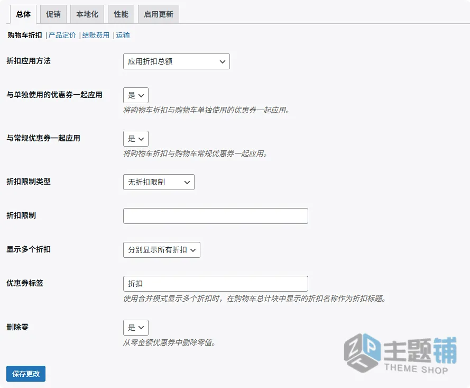Open the 删除零 dropdown
The width and height of the screenshot is (470, 388).
point(136,328)
